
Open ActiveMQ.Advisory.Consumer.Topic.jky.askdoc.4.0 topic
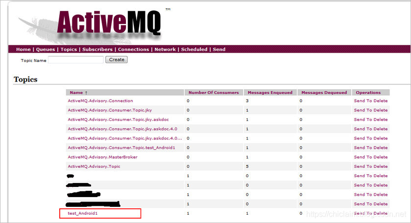[122, 129]
